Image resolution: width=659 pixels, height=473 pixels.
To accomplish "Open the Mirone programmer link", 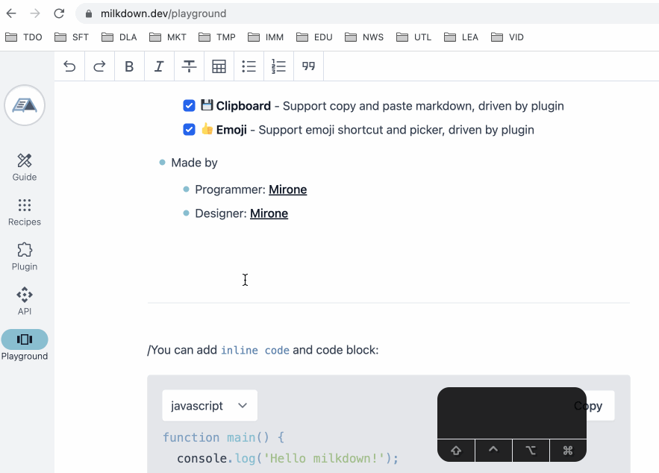I will pos(287,189).
